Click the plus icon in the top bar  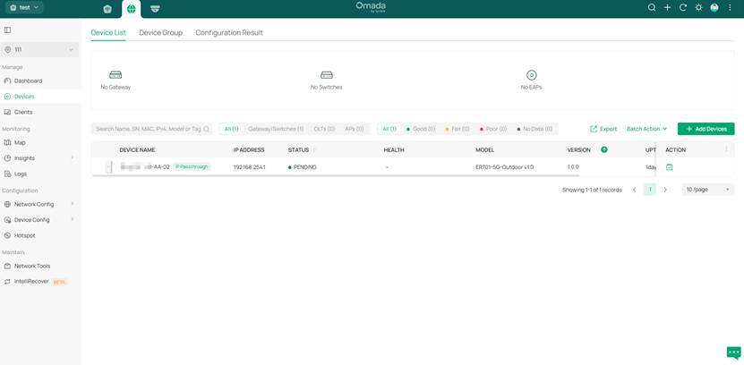[667, 8]
